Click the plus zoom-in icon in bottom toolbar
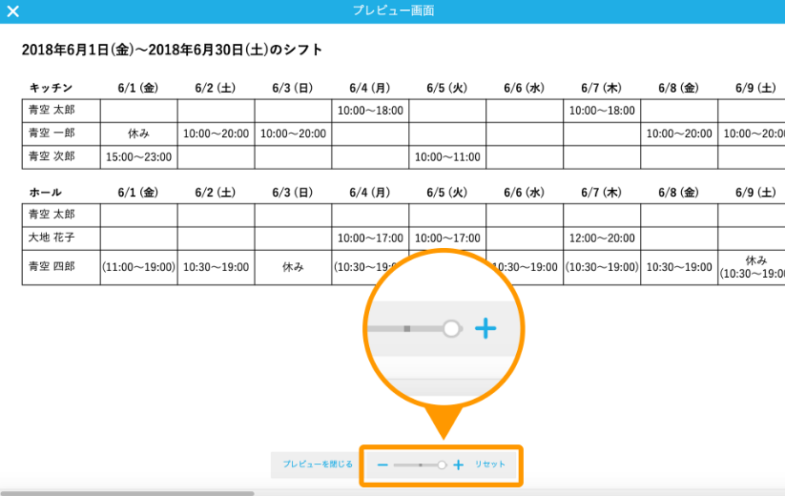 coord(458,465)
